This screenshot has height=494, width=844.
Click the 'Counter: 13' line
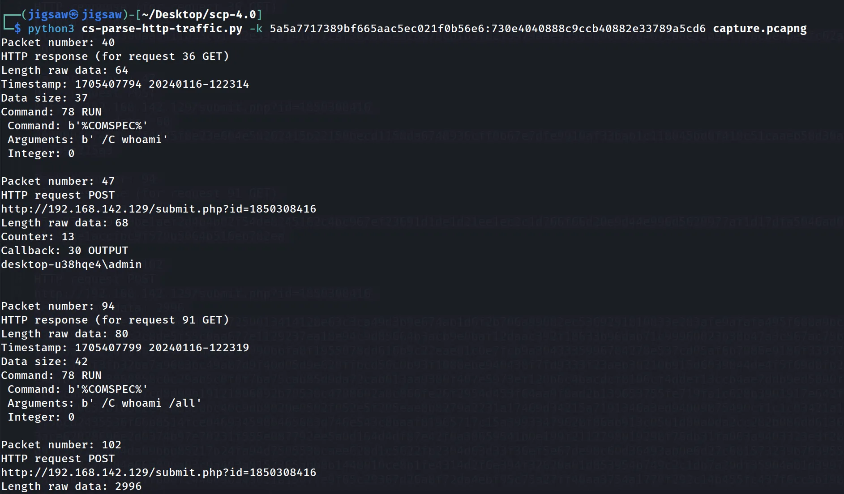coord(38,237)
